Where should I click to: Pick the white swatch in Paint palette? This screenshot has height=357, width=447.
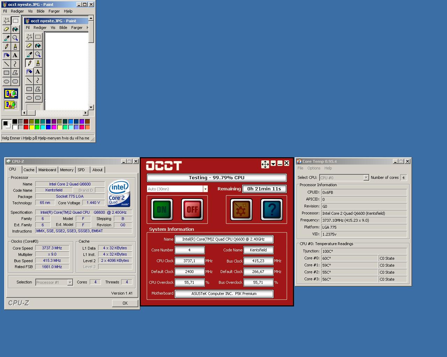[15, 127]
